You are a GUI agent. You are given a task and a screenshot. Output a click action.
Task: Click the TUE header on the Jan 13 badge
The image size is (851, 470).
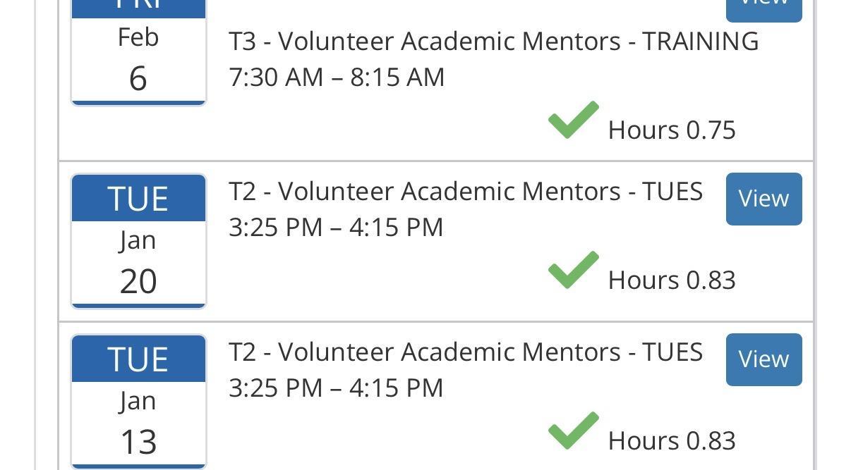point(138,359)
